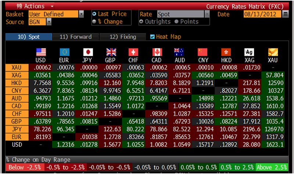Click the USD flag column icon
The height and width of the screenshot is (174, 294).
[40, 52]
